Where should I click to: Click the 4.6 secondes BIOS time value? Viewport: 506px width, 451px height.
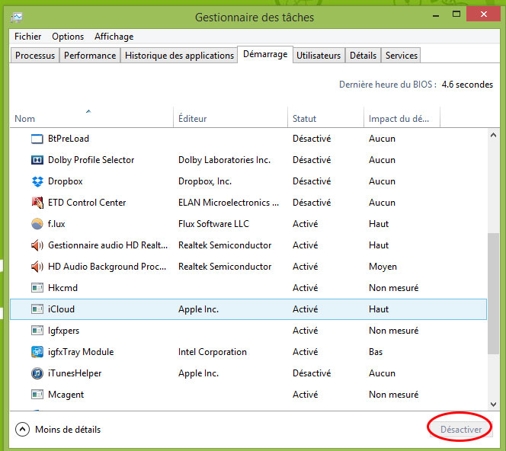pyautogui.click(x=467, y=85)
